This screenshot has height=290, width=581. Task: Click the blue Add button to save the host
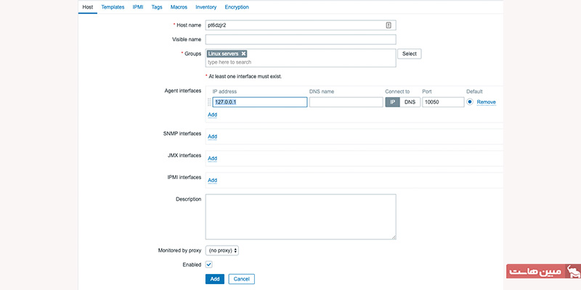[214, 279]
